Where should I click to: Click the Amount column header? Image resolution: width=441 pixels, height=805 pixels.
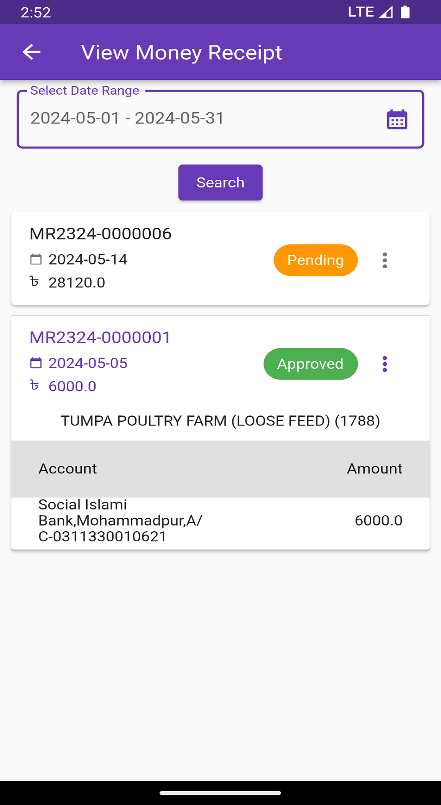tap(374, 469)
